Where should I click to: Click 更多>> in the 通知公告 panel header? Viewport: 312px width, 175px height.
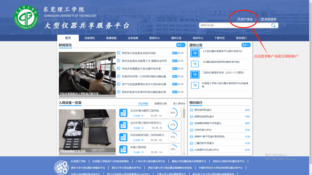tap(246, 45)
